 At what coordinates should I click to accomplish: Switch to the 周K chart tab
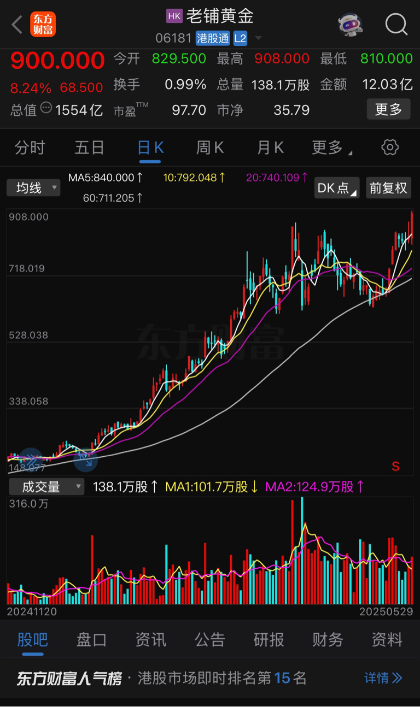[210, 148]
